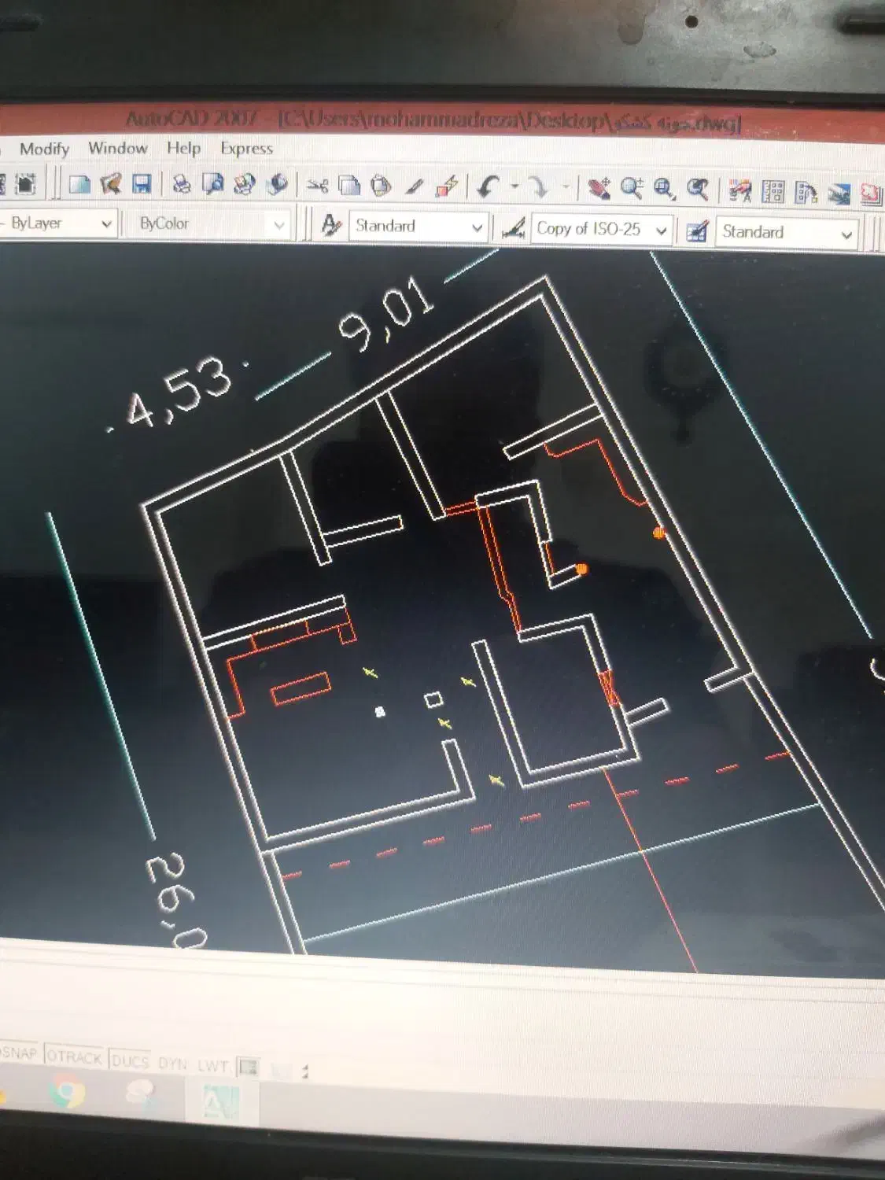Click the Match Properties brush icon
885x1180 pixels.
click(x=415, y=187)
